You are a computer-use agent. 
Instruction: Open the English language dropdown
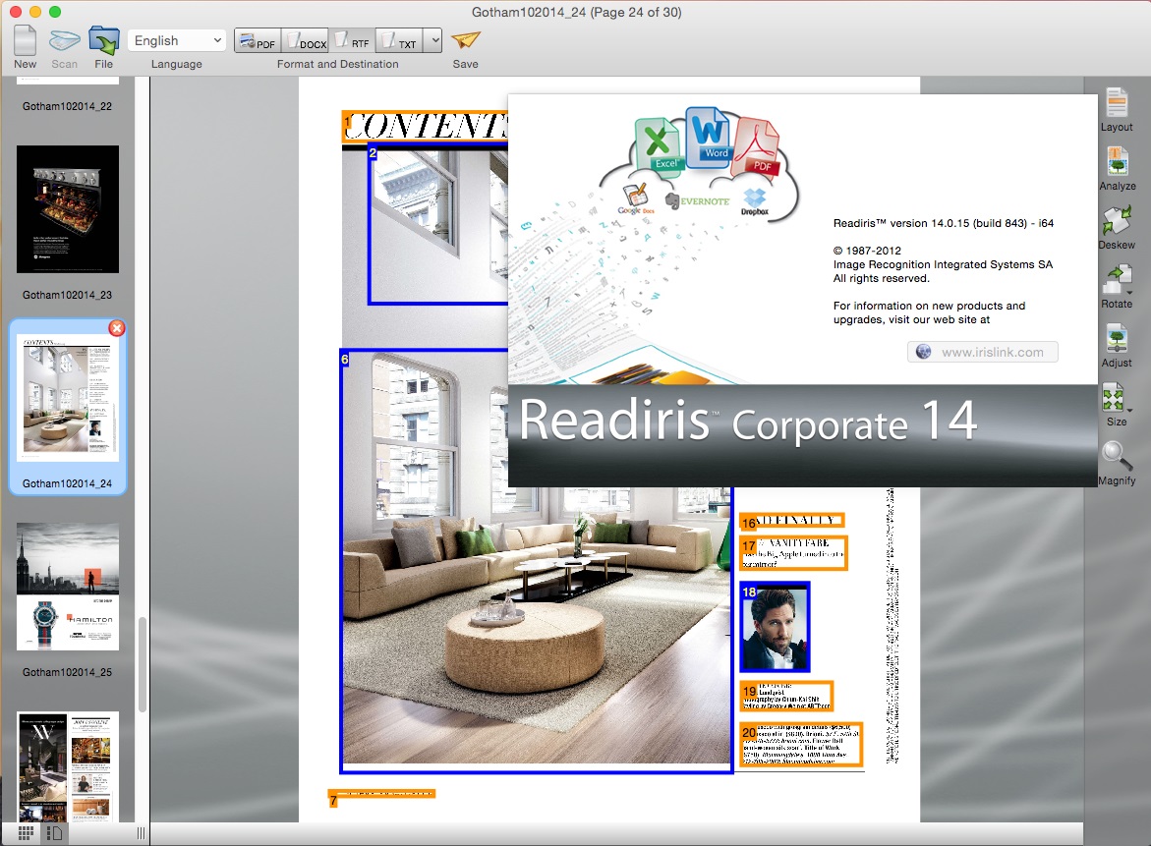click(177, 40)
